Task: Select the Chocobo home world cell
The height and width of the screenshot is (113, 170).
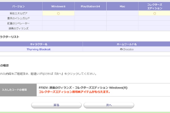Action: pos(126,49)
